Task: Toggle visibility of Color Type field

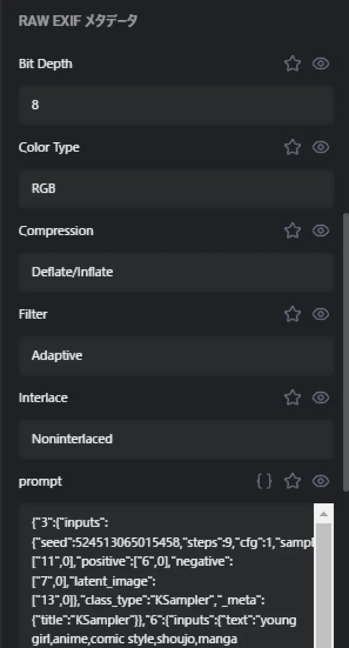Action: pyautogui.click(x=321, y=147)
